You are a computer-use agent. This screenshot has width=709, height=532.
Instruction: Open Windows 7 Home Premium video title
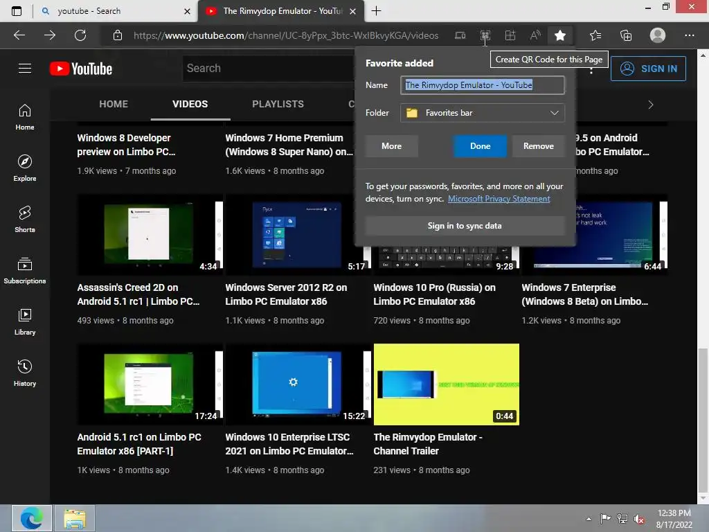pos(289,145)
